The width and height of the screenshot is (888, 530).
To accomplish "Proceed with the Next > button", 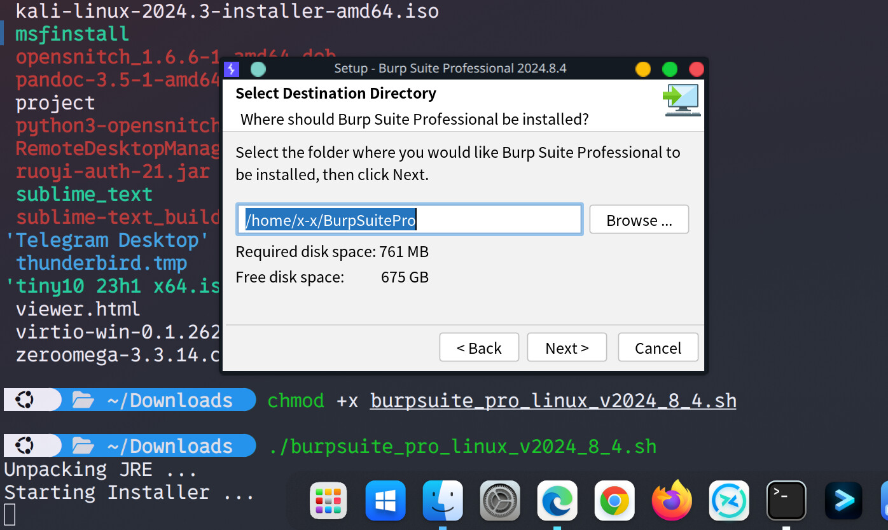I will coord(567,347).
